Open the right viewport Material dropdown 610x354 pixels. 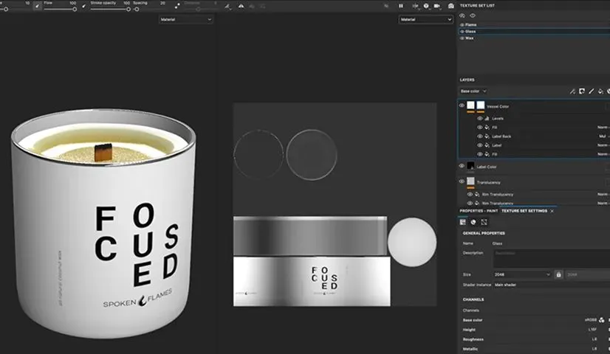click(425, 19)
